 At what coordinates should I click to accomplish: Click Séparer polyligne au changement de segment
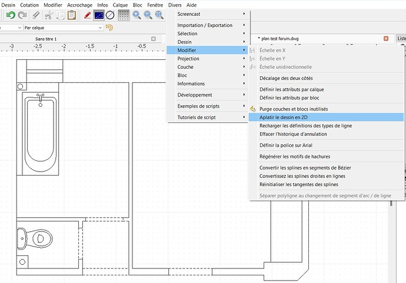[326, 196]
